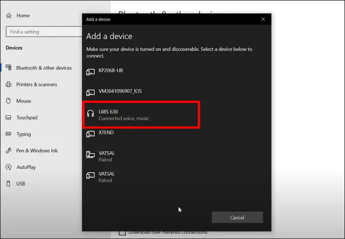
Task: Click the Touchpad icon
Action: pyautogui.click(x=8, y=118)
